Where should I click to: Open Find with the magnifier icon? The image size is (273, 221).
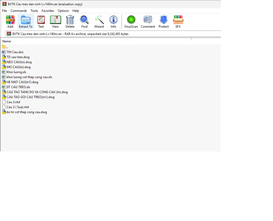click(84, 21)
